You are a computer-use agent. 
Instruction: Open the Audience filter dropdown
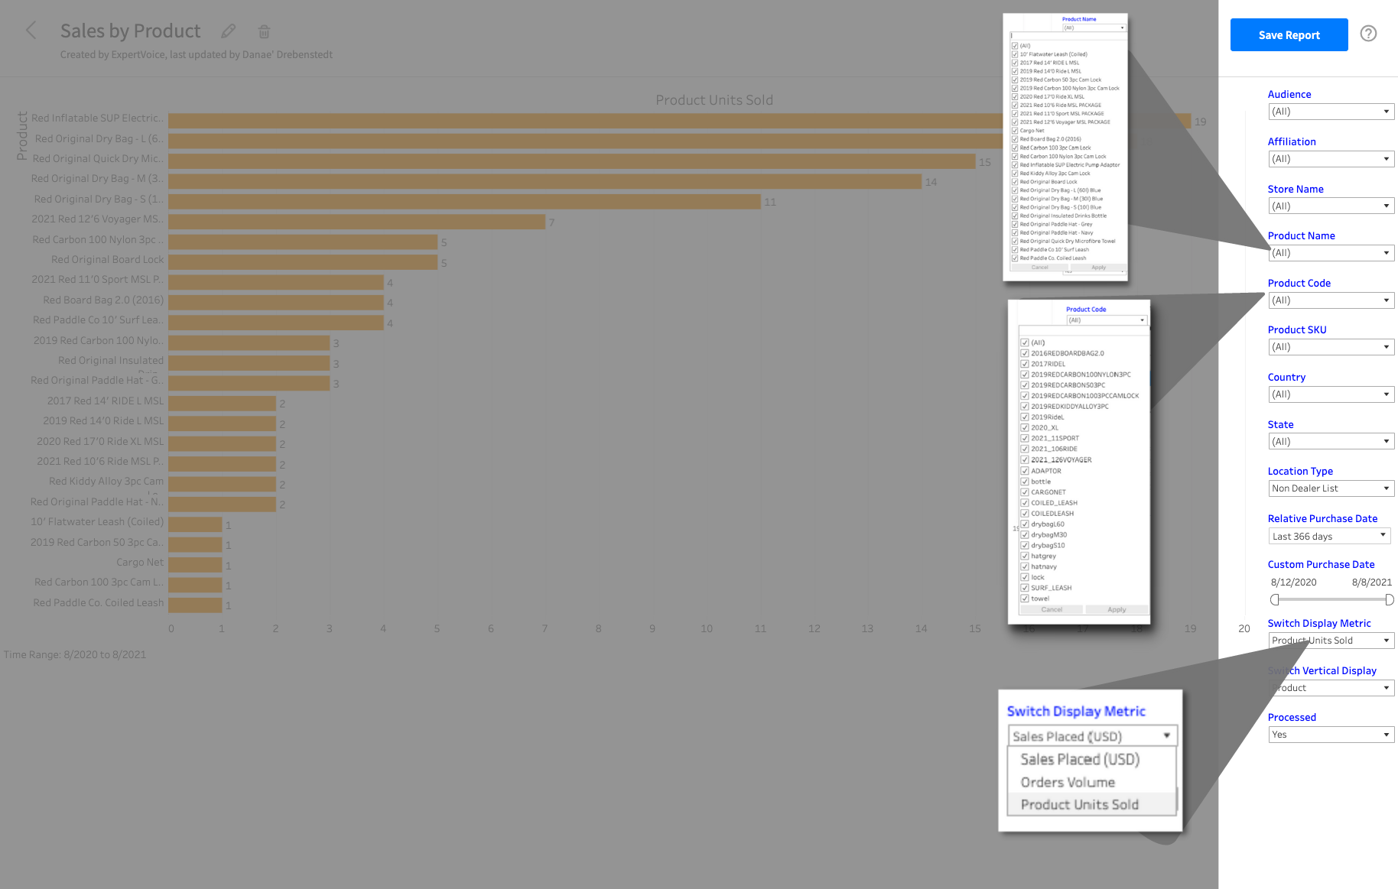click(1331, 112)
